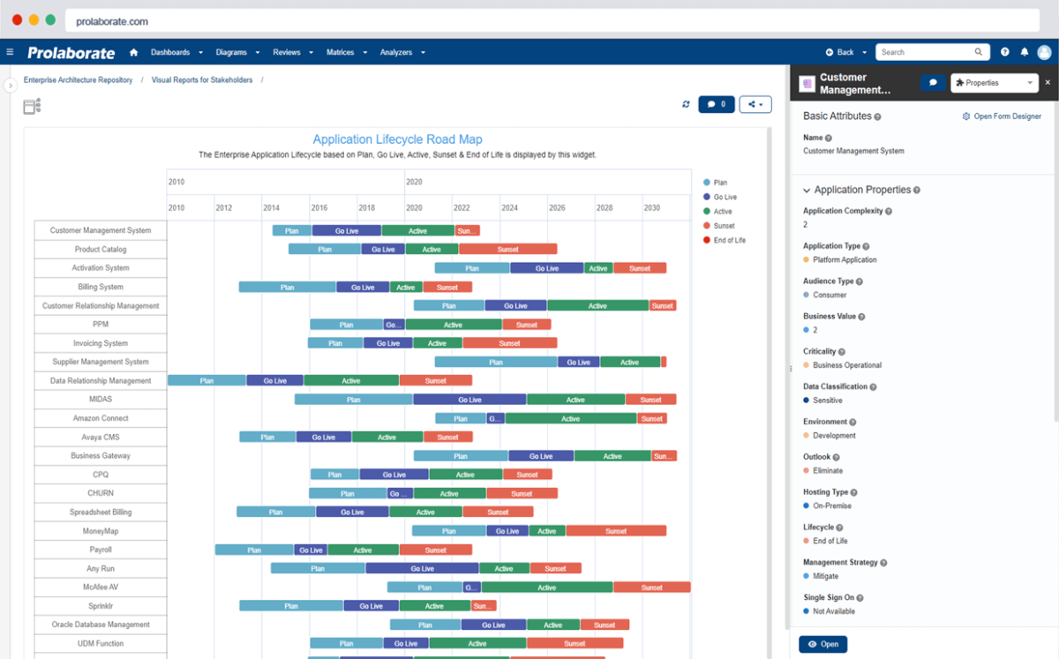Open the notifications bell icon
Screen dimensions: 1059x659
coord(1025,52)
